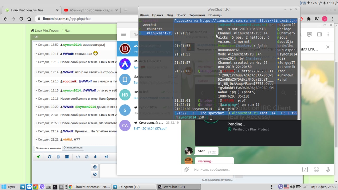Pick font color using the droplet icon
The width and height of the screenshot is (338, 190).
(95, 157)
